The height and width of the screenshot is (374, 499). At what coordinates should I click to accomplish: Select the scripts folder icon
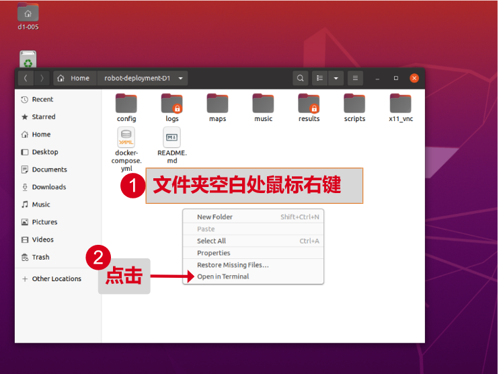tap(354, 103)
